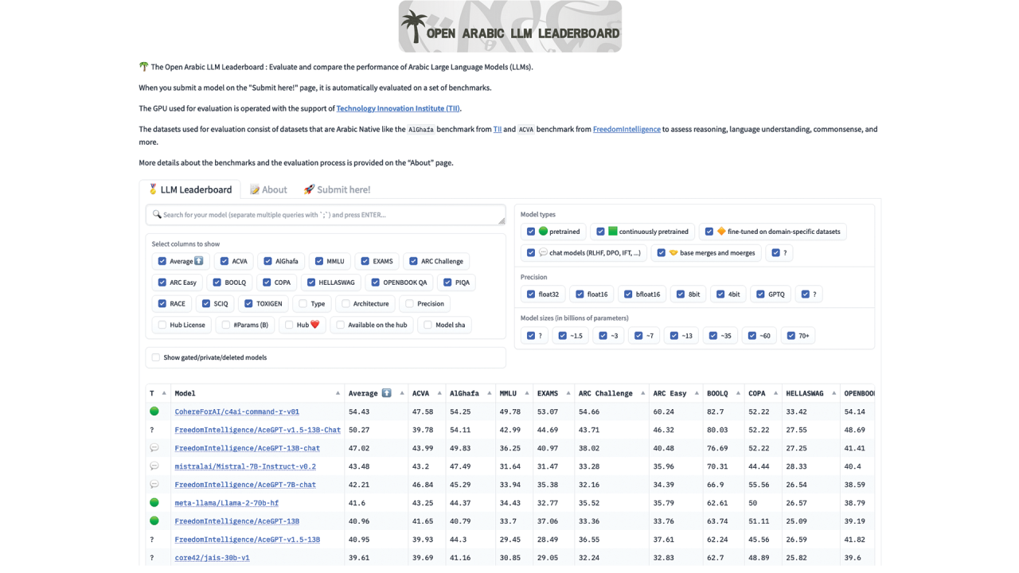Screen dimensions: 1019x573
Task: Click the palm tree logo in the banner
Action: click(x=415, y=26)
